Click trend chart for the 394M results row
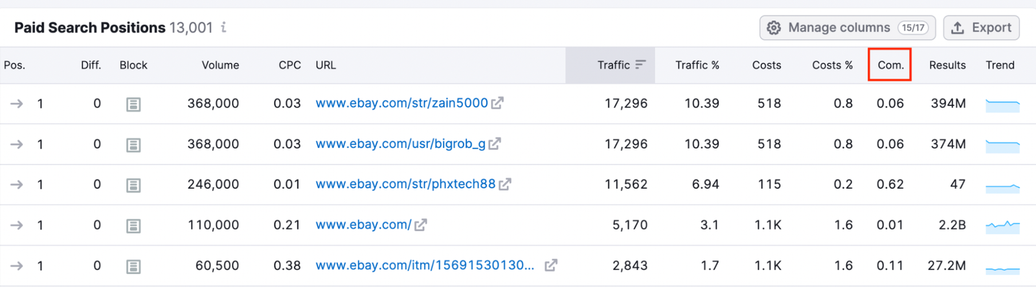The height and width of the screenshot is (288, 1036). [1002, 104]
